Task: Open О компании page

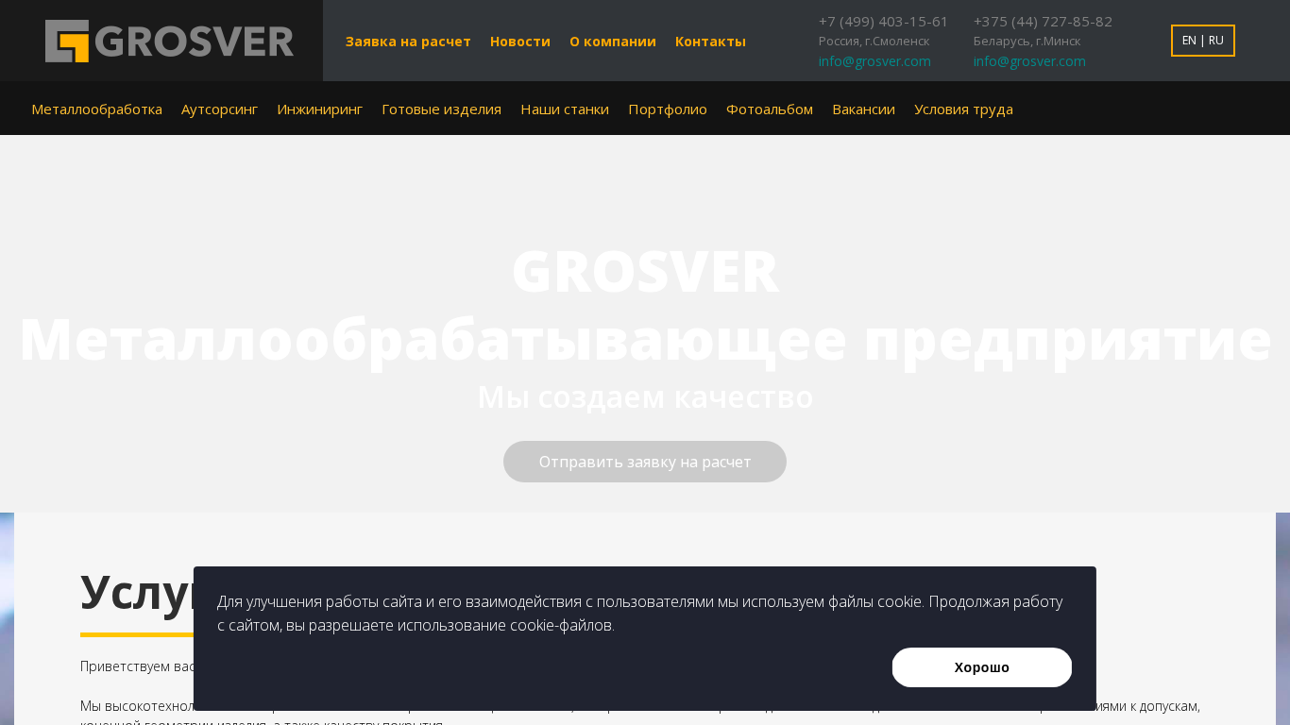Action: pyautogui.click(x=613, y=42)
